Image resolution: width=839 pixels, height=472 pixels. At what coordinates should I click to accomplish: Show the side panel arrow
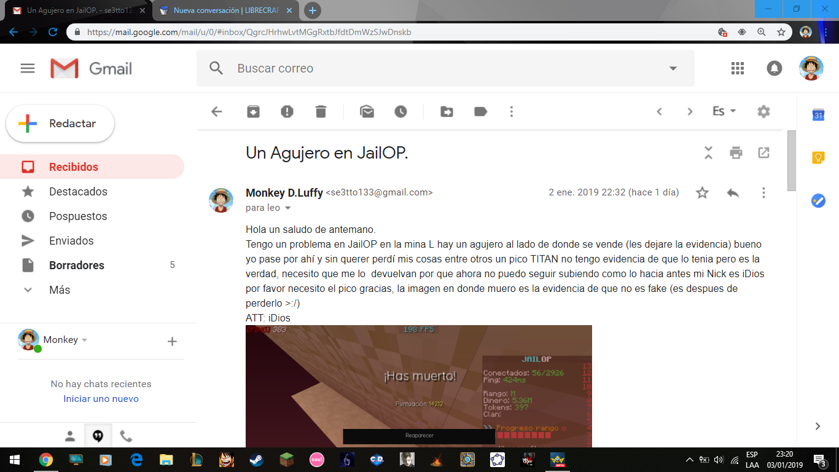pos(818,426)
